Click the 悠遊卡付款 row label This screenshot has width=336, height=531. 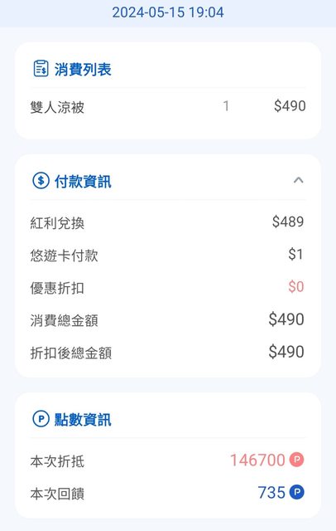pos(65,256)
